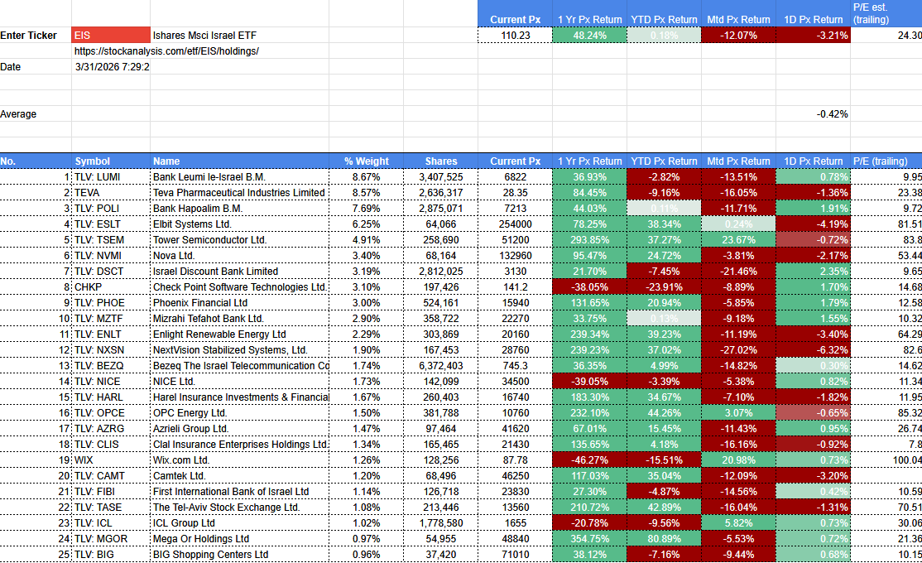Select the 'Enter Ticker' label cell
Image resolution: width=922 pixels, height=563 pixels.
tap(36, 36)
